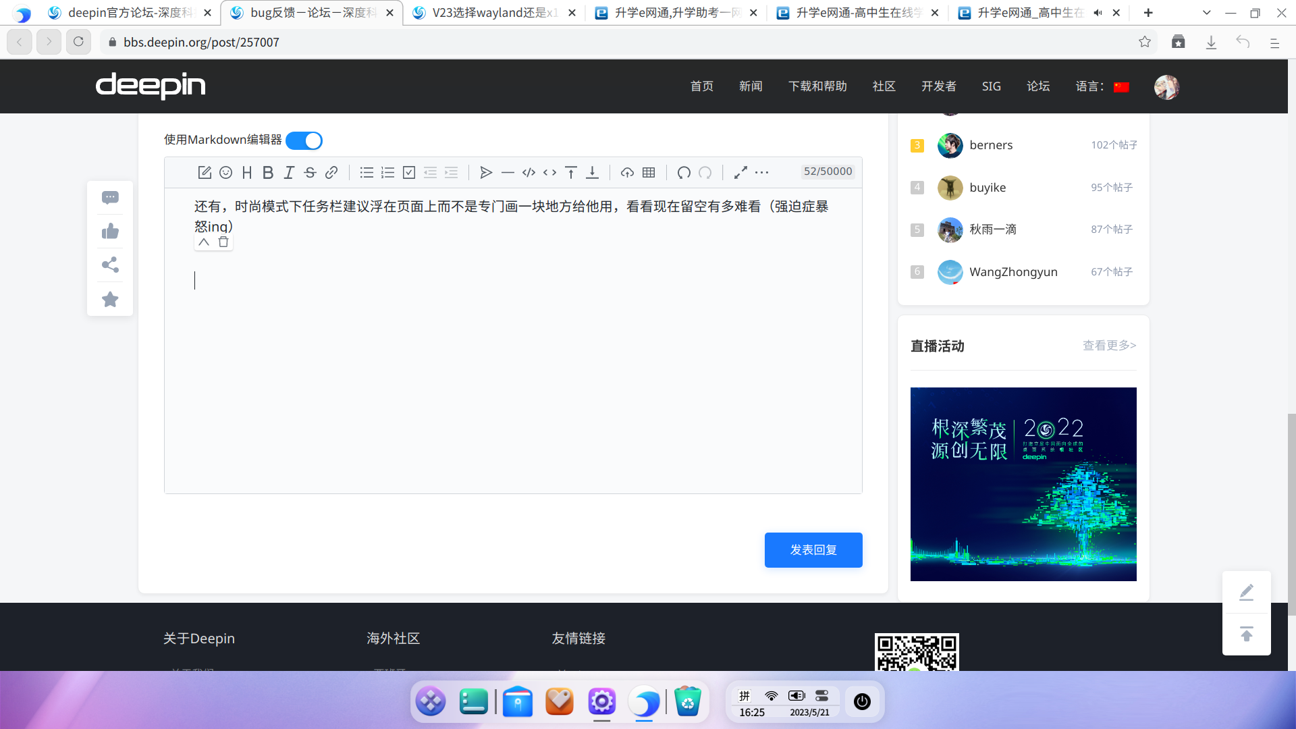Like this post via sidebar thumbs-up
This screenshot has width=1296, height=729.
[x=110, y=231]
